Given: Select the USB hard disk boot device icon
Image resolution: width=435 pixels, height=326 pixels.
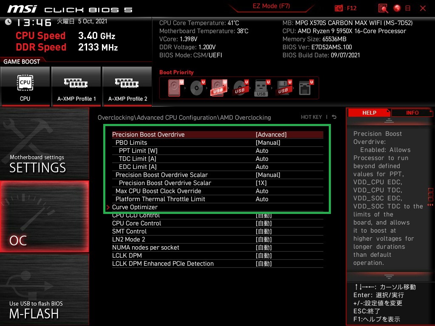Looking at the screenshot, I should point(219,88).
